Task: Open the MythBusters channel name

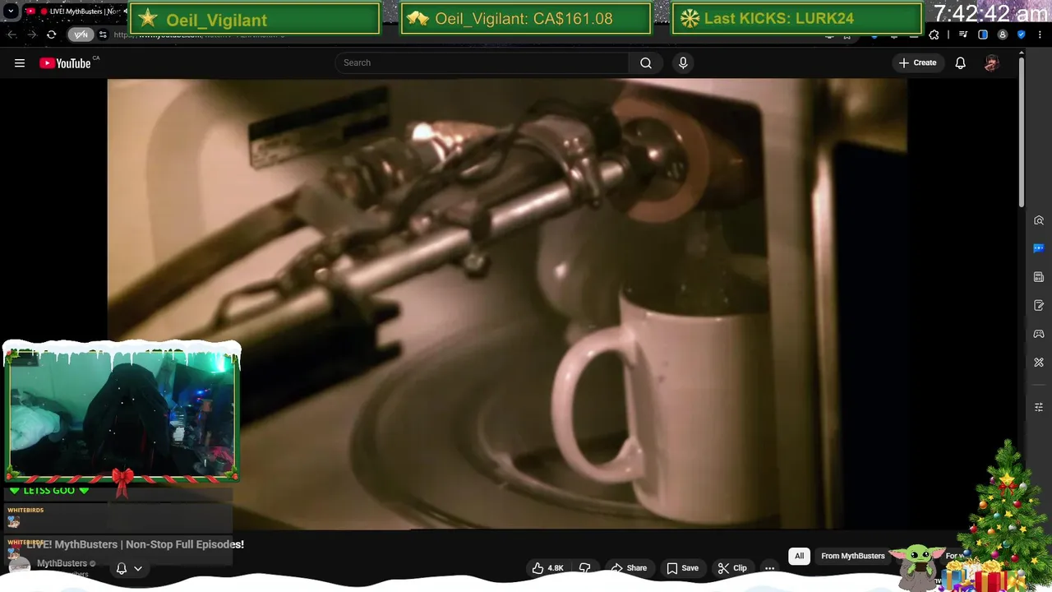Action: pos(62,563)
